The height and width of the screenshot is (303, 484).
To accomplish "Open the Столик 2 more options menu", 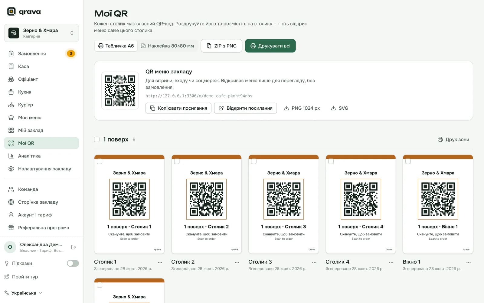I will tap(237, 262).
